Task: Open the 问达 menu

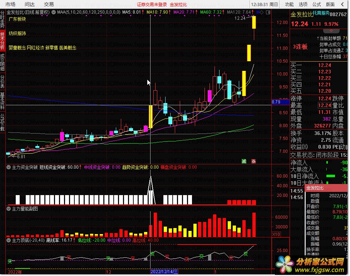Action: [x=30, y=4]
